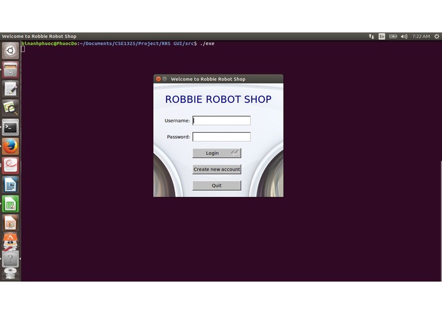Click the right-edge terminal scrollbar
442x314 pixels.
point(441,221)
